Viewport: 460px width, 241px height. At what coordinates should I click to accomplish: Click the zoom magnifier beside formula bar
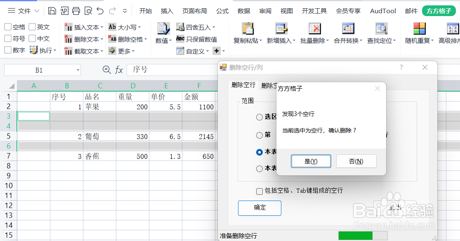[x=106, y=70]
